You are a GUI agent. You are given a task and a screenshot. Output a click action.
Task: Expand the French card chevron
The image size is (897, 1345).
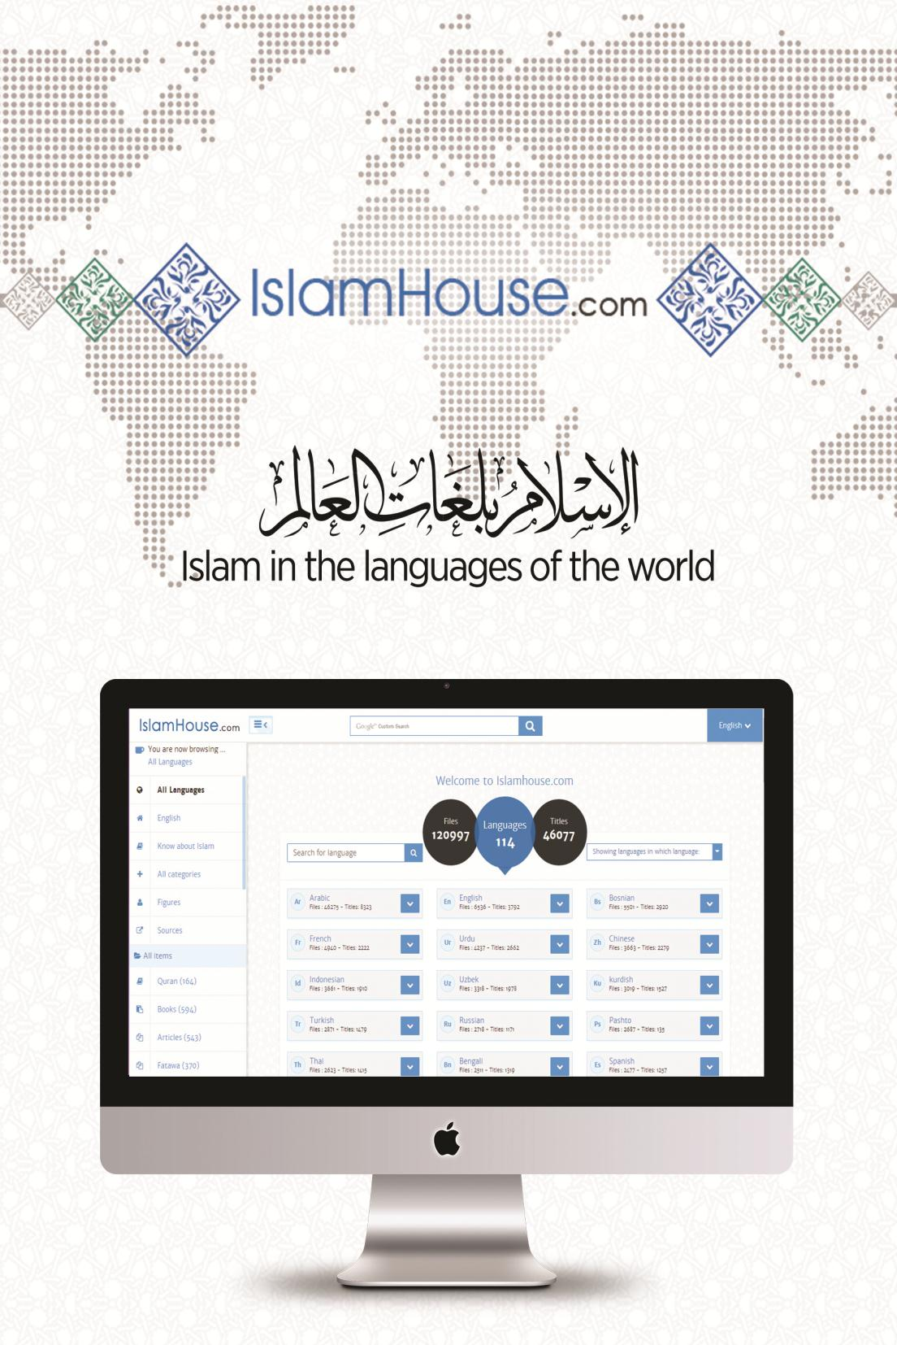point(410,944)
